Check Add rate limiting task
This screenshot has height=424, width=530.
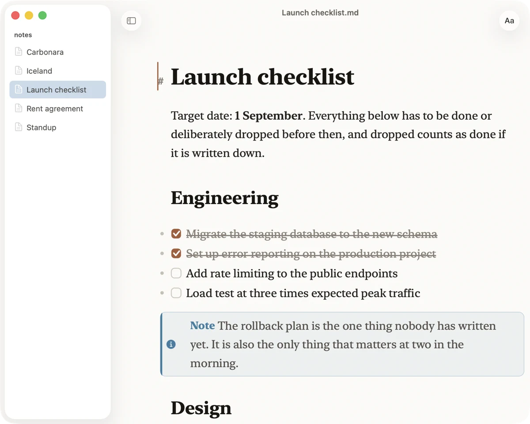tap(176, 273)
